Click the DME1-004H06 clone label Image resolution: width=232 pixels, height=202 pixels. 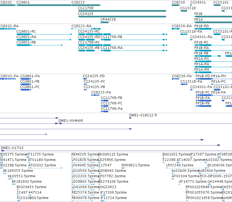pos(71,121)
